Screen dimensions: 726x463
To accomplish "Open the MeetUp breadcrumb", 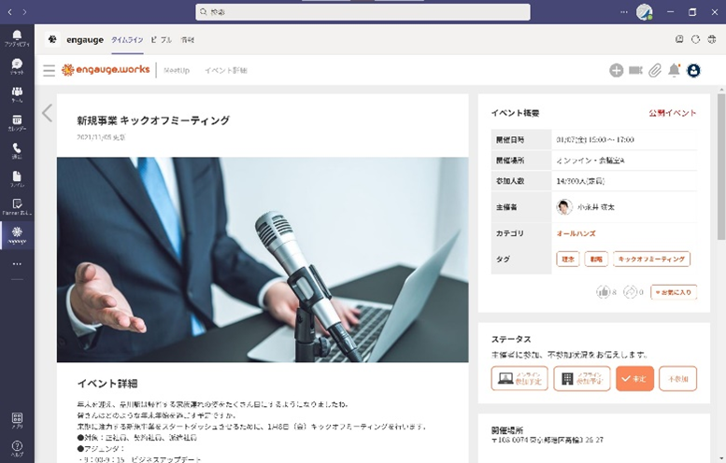I will pyautogui.click(x=177, y=70).
